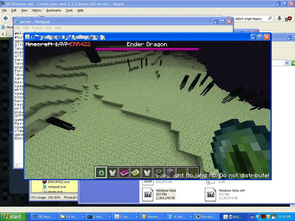Show hidden system tray icons chevron
This screenshot has height=221, width=295.
[x=258, y=217]
